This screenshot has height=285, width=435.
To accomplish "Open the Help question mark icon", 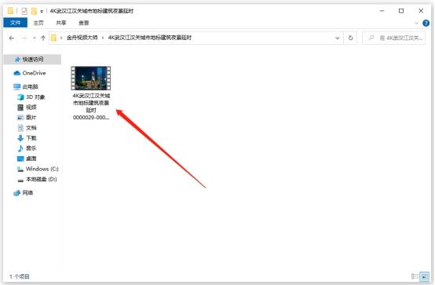I will coord(426,23).
